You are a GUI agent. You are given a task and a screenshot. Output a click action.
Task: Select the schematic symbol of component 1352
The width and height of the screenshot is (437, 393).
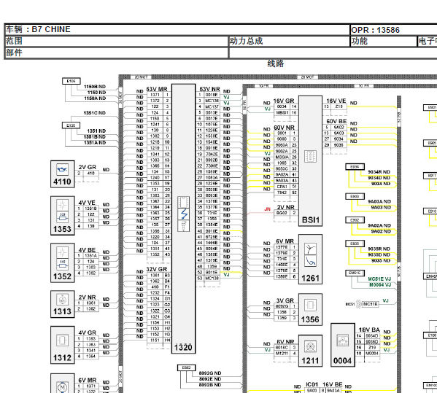pyautogui.click(x=63, y=259)
